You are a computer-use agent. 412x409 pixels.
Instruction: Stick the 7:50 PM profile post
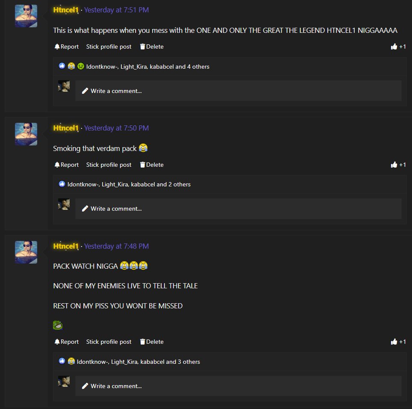tap(109, 165)
